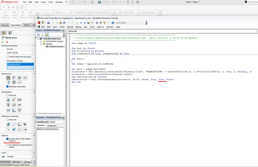
Task: Collapse the Dimensions section chevron
Action: (x=34, y=74)
